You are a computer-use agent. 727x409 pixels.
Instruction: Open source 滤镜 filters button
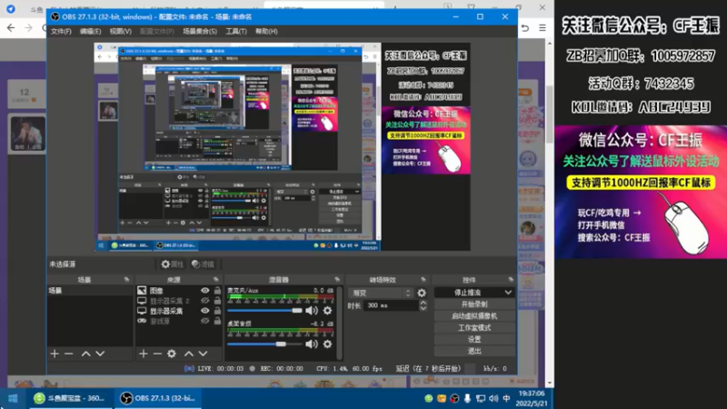(x=203, y=264)
